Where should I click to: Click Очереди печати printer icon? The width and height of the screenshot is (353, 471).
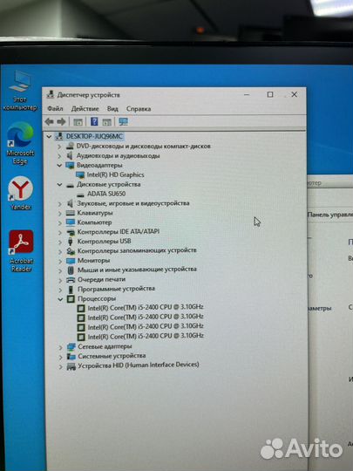pos(71,280)
